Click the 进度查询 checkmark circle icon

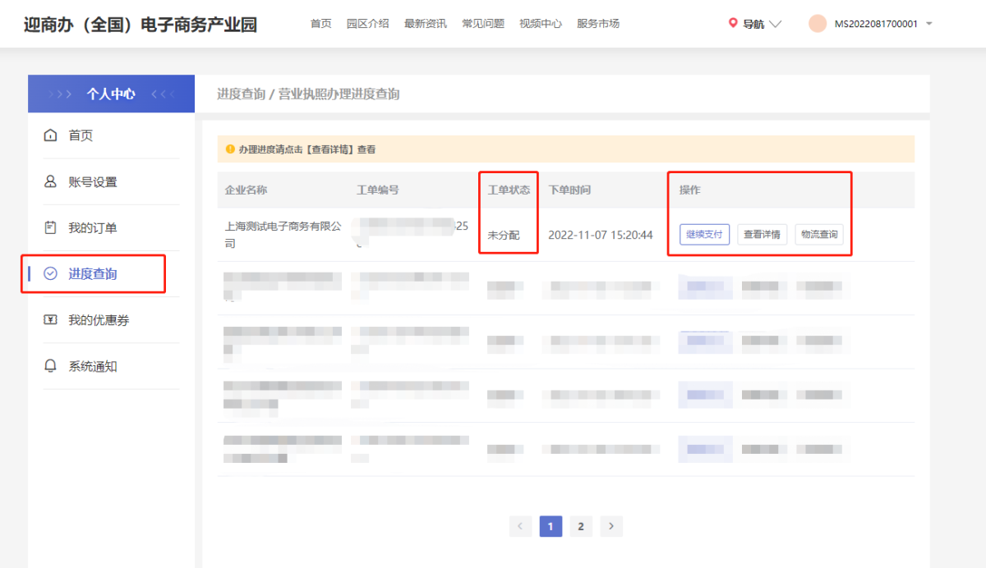50,274
